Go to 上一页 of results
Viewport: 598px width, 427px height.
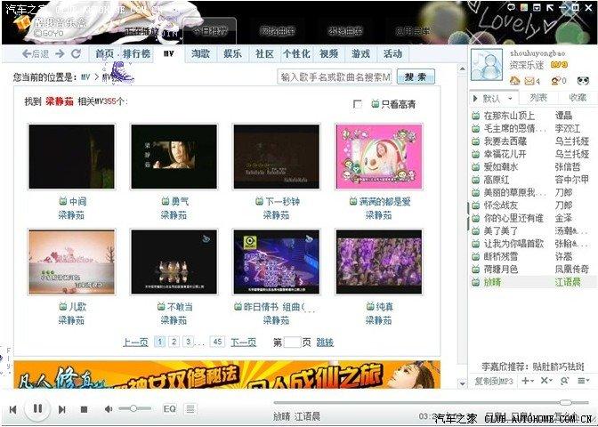135,342
